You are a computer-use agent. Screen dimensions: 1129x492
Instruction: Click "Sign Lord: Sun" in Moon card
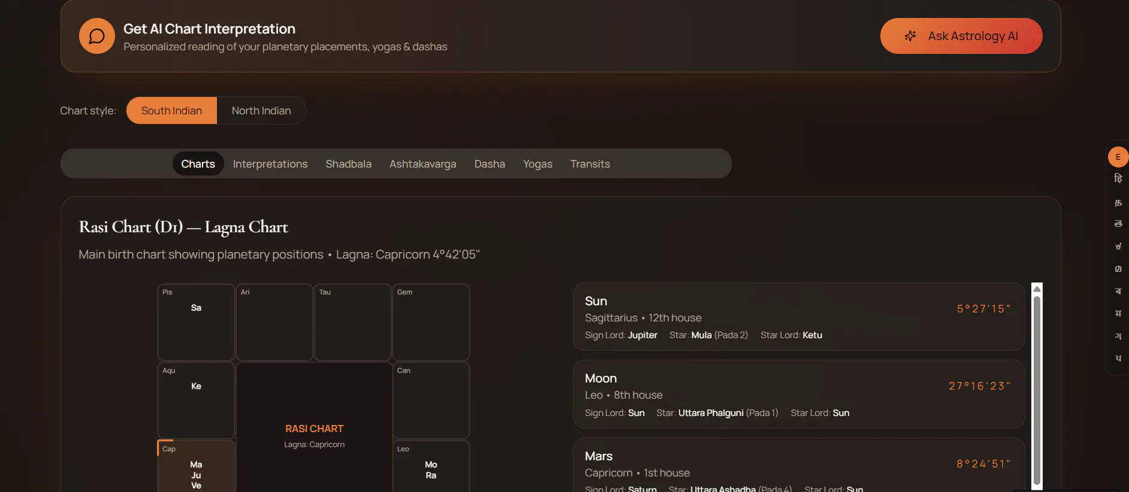[x=615, y=413]
